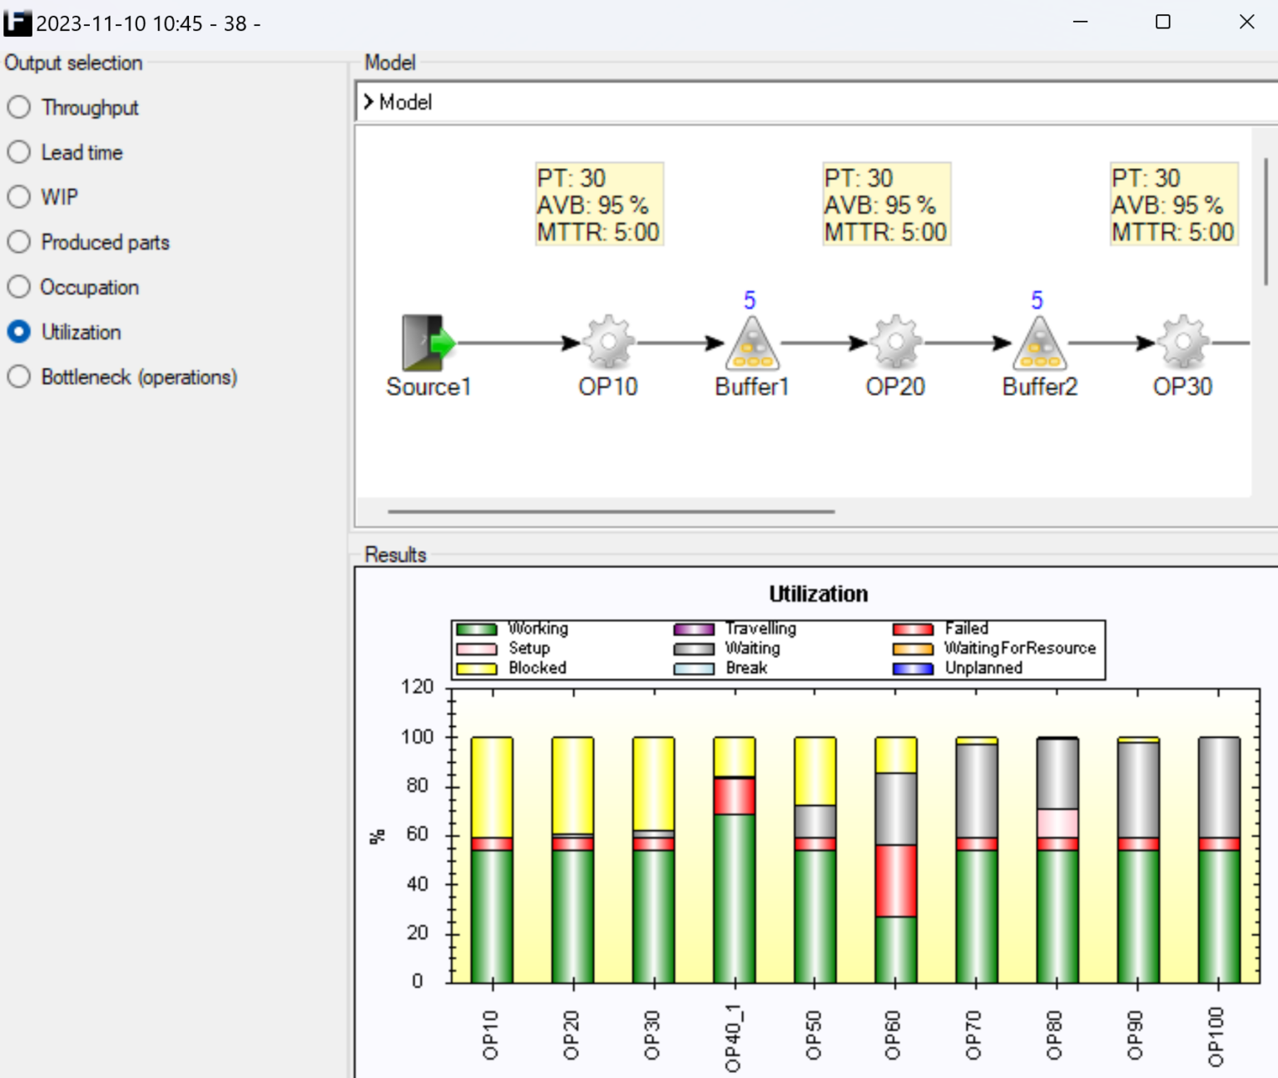1278x1078 pixels.
Task: Click the Working green legend swatch
Action: pos(477,630)
